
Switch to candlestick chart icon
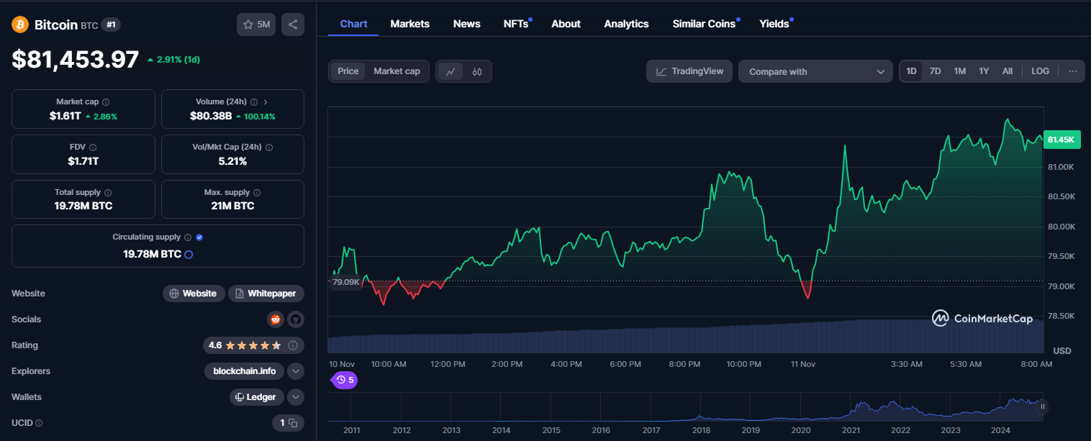(x=477, y=71)
